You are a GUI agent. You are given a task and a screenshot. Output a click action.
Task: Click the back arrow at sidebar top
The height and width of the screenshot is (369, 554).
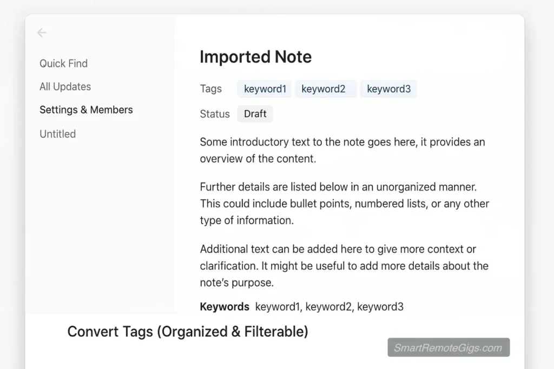[x=42, y=32]
